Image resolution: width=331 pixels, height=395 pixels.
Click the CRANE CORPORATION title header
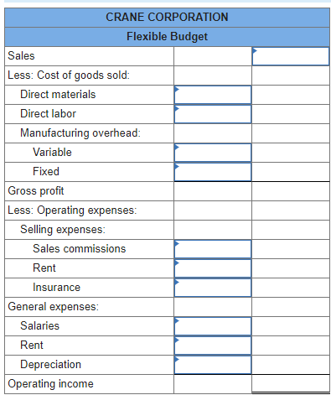tap(167, 18)
